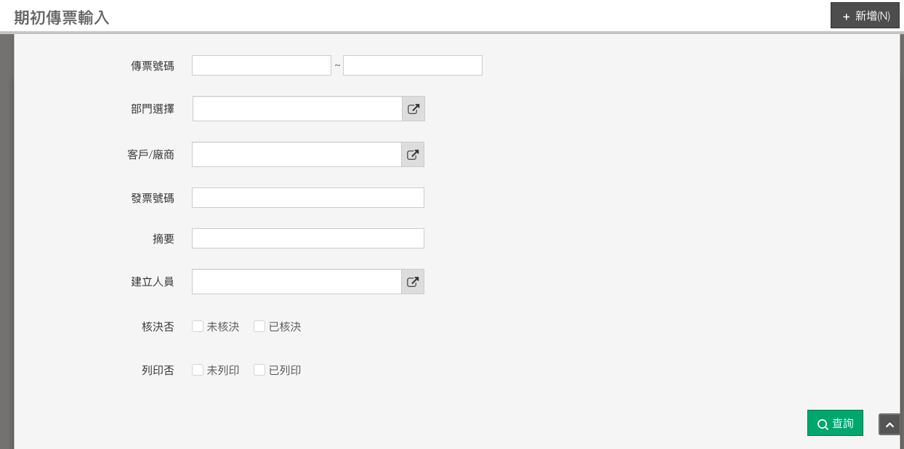
Task: Click the 摘要 input field
Action: 308,238
